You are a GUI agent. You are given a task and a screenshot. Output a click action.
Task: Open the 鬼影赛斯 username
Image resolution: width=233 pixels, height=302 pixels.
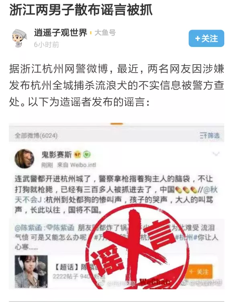57,154
